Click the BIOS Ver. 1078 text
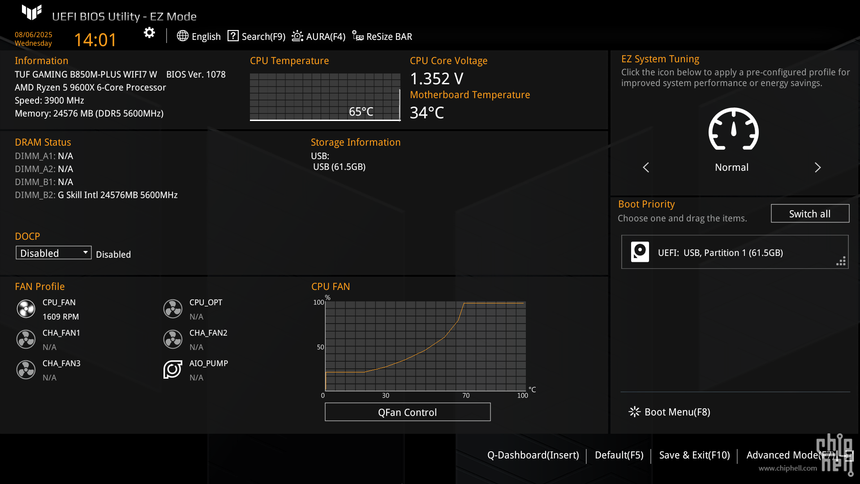The width and height of the screenshot is (860, 484). click(x=196, y=74)
